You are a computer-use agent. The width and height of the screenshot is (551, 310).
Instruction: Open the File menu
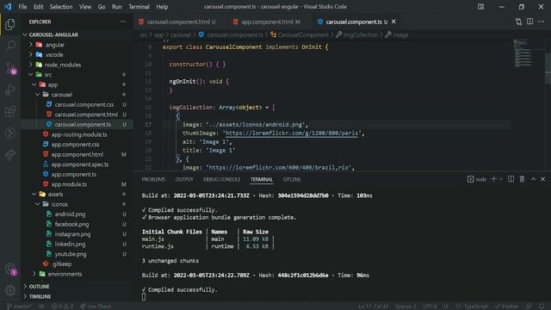[22, 7]
